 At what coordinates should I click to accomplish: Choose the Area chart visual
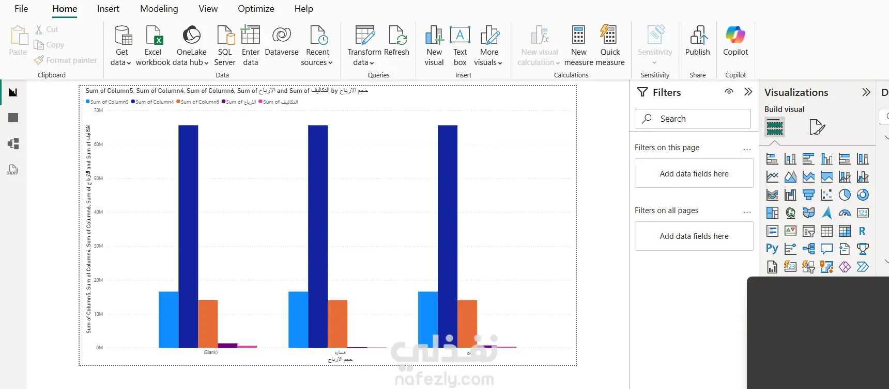point(790,177)
